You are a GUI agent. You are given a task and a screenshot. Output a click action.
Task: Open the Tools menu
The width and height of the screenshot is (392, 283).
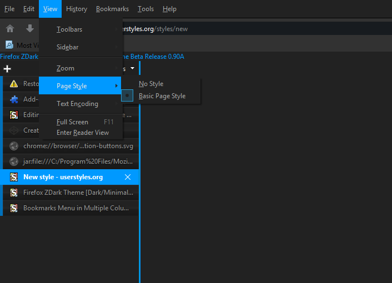click(x=145, y=9)
